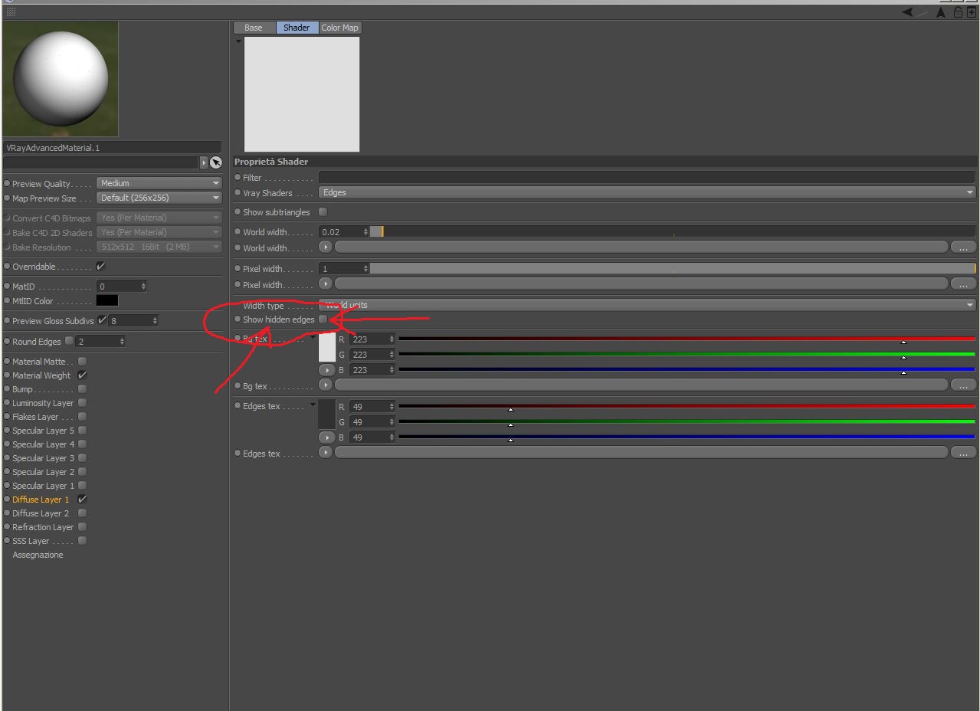Click the Round Edges value stepper arrows
Screen dimensions: 980x711
(x=121, y=341)
